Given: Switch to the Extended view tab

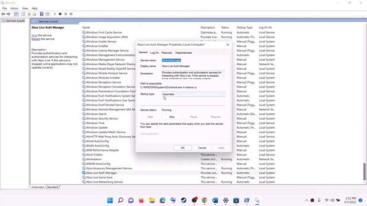Looking at the screenshot, I should [x=38, y=187].
